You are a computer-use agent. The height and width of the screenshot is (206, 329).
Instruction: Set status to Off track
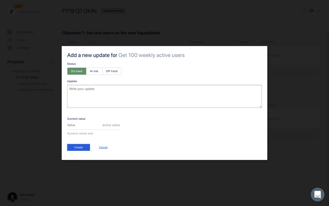tap(111, 71)
